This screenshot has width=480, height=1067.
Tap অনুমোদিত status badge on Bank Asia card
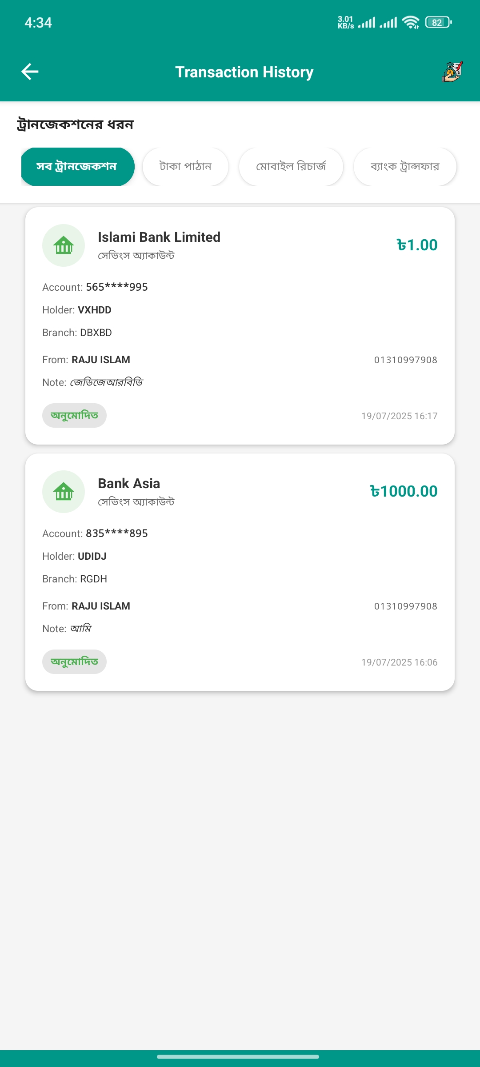[74, 662]
